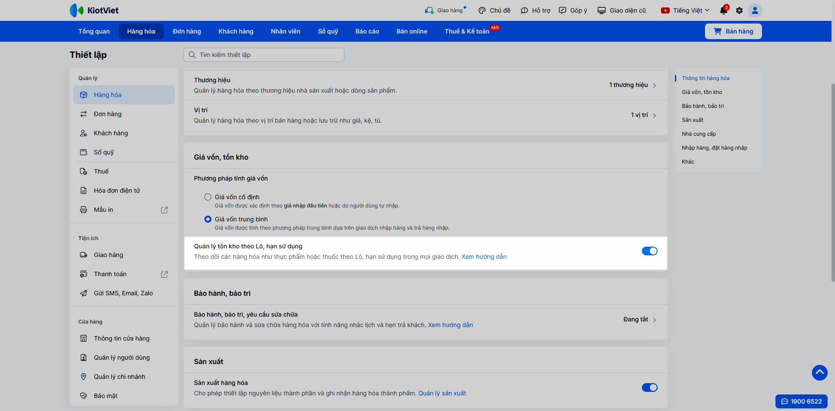Call support via 1900 6522 button

(x=802, y=401)
